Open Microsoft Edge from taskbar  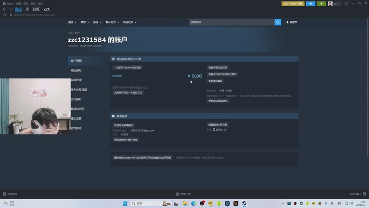[193, 203]
